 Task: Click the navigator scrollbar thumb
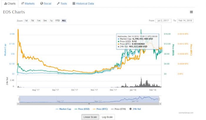[89, 104]
